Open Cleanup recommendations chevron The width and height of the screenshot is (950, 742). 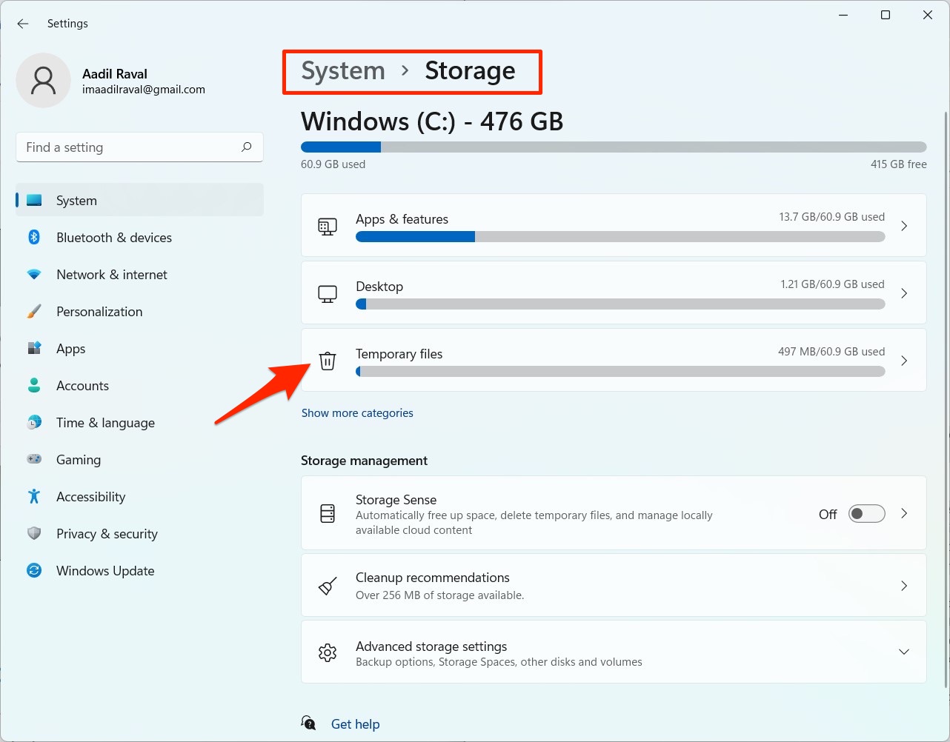(904, 586)
